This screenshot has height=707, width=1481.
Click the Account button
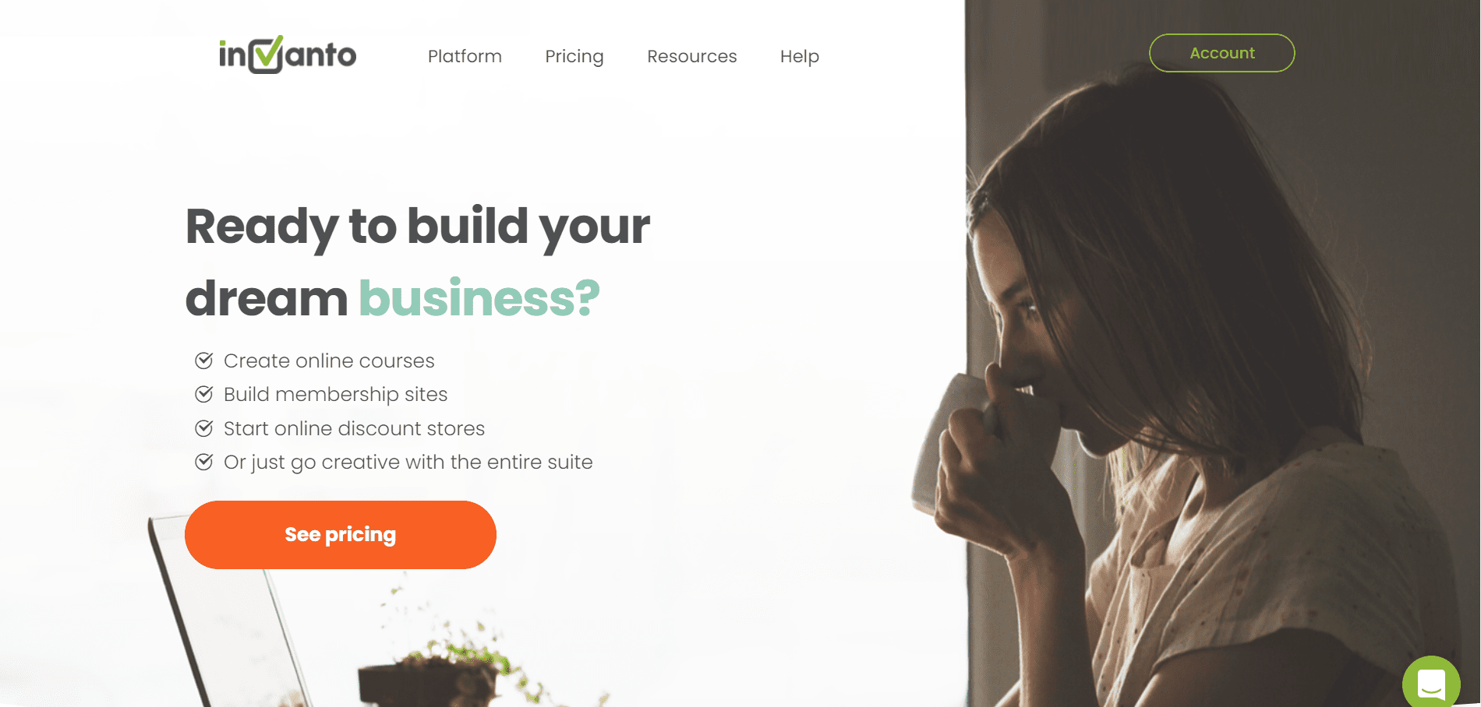[x=1222, y=53]
